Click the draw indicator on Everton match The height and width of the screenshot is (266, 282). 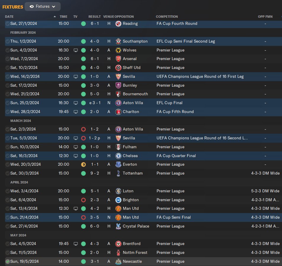coord(83,165)
